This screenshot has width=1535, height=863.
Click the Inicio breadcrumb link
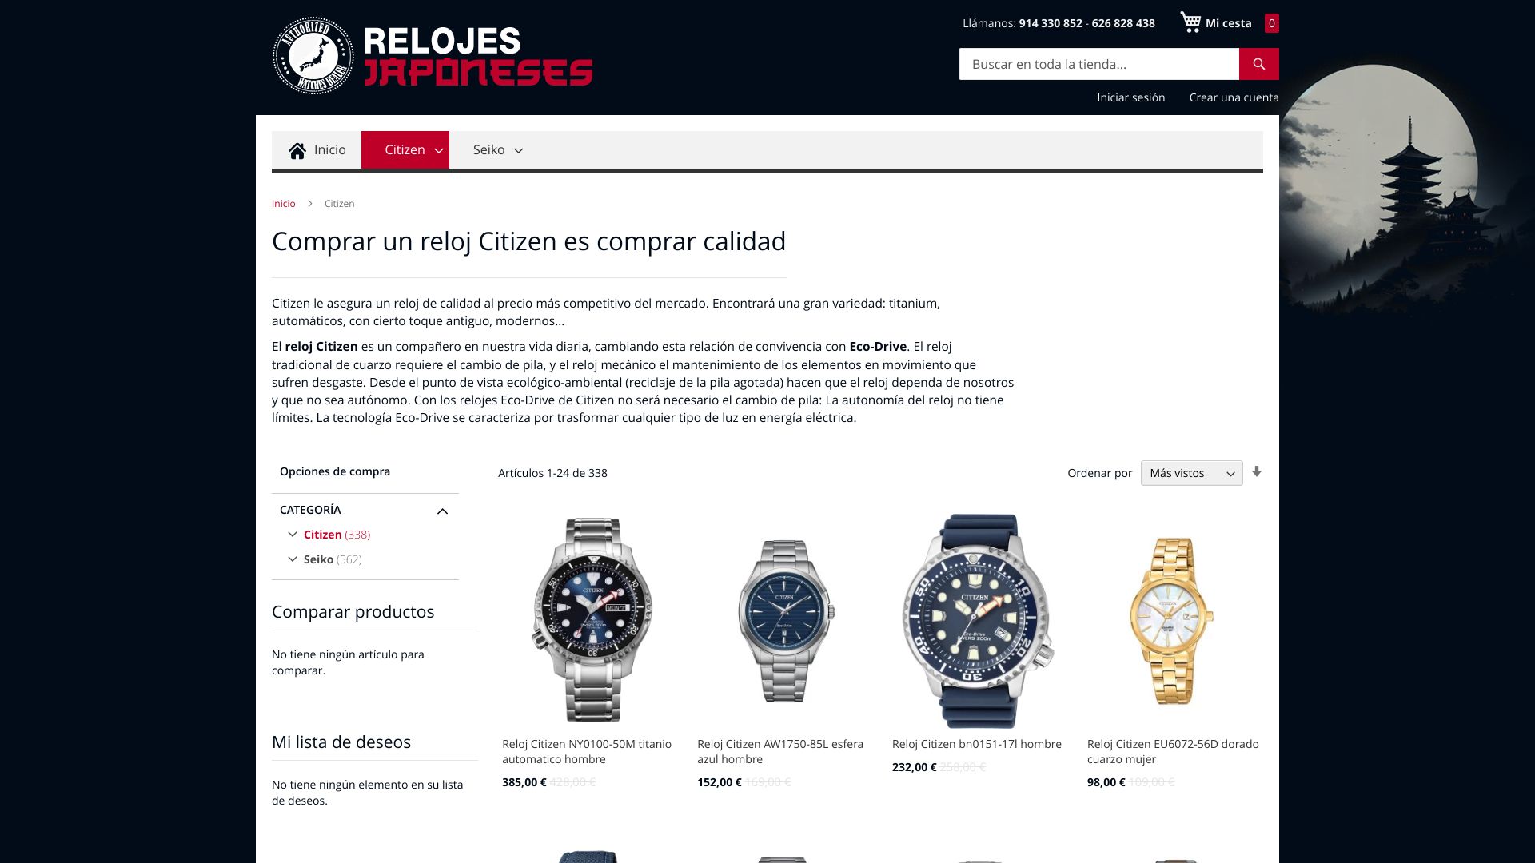[x=283, y=204]
